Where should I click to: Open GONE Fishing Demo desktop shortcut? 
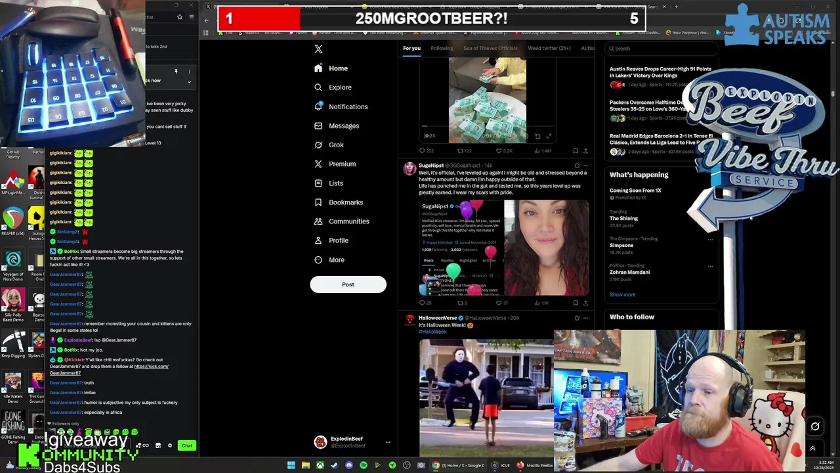coord(13,427)
